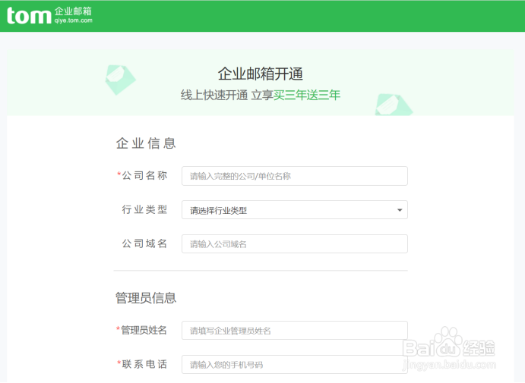This screenshot has width=525, height=383.
Task: Click the dropdown arrow of 请选择行业类型
Action: pos(400,210)
